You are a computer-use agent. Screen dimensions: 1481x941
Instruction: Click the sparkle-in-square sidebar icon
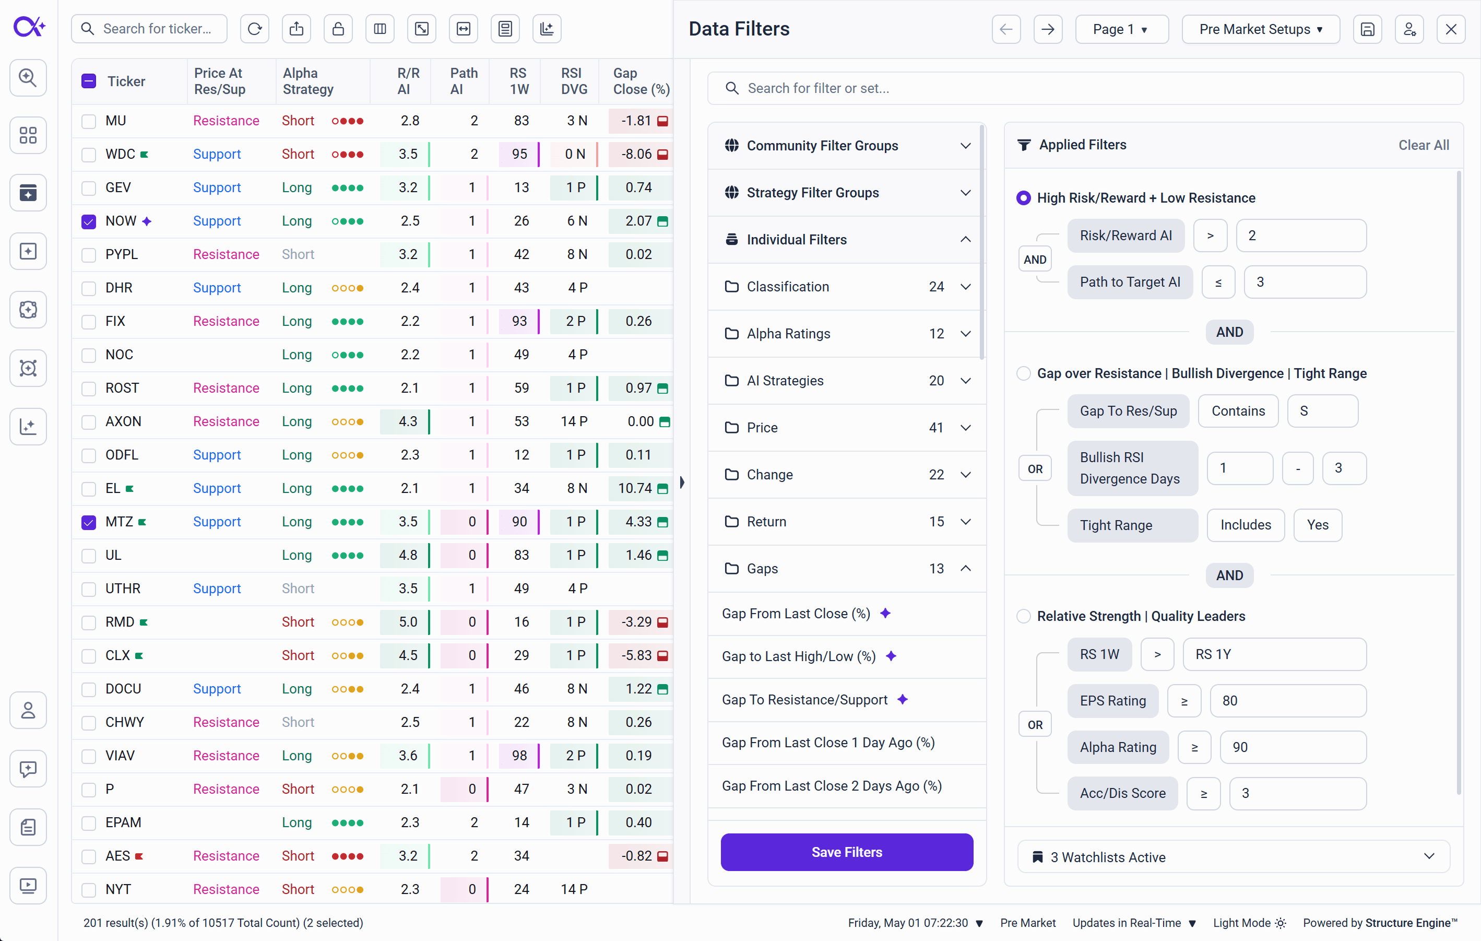point(28,251)
